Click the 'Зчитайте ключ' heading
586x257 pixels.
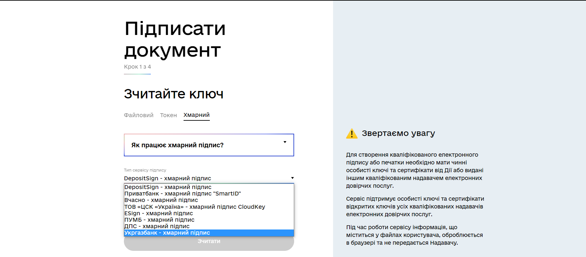point(173,94)
